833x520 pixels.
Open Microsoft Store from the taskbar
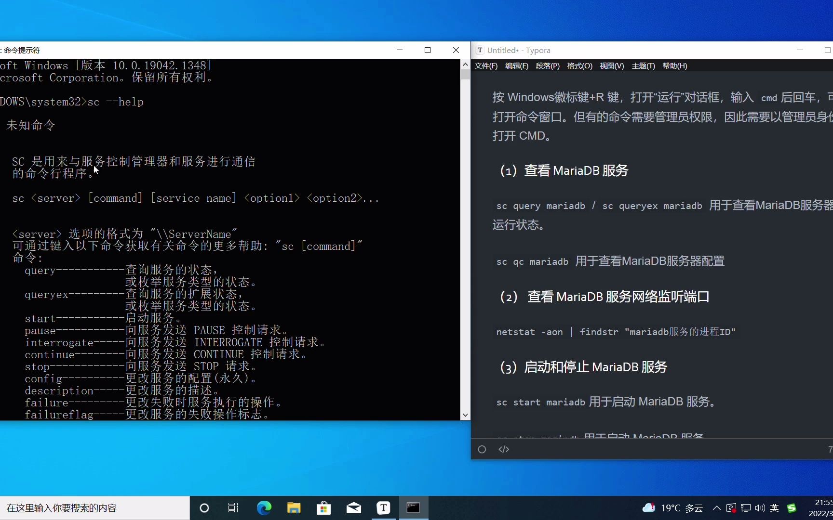[x=323, y=508]
